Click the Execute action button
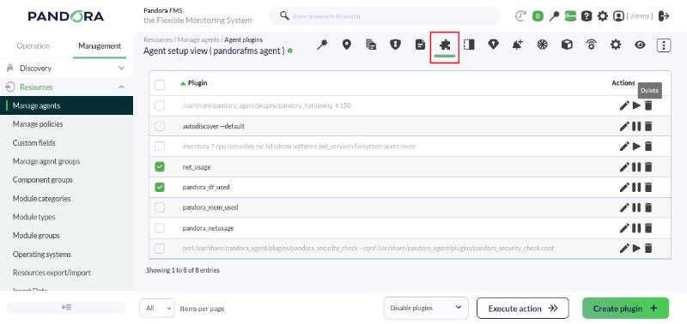The image size is (687, 324). pyautogui.click(x=523, y=309)
